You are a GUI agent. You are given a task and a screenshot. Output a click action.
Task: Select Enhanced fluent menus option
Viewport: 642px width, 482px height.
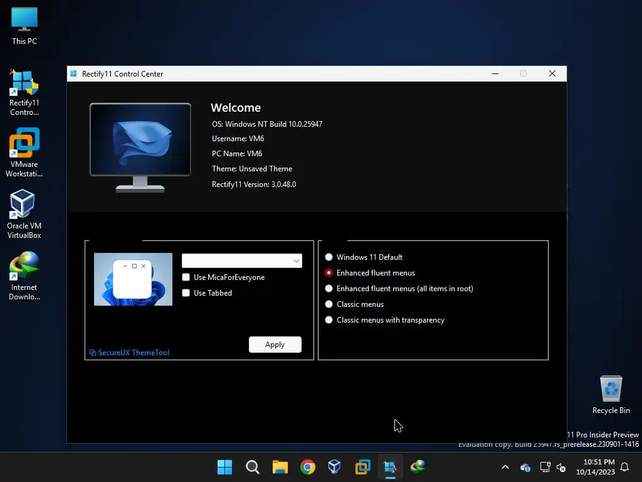click(x=329, y=273)
